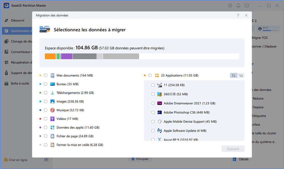Open the title bar dropdown menu icon
This screenshot has width=284, height=169.
pos(247,6)
